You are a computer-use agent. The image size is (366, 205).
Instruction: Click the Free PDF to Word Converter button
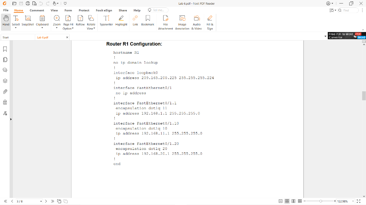click(x=345, y=35)
